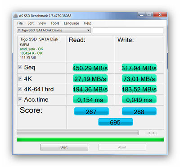
Task: Click the drive dropdown arrow
Action: (x=88, y=30)
